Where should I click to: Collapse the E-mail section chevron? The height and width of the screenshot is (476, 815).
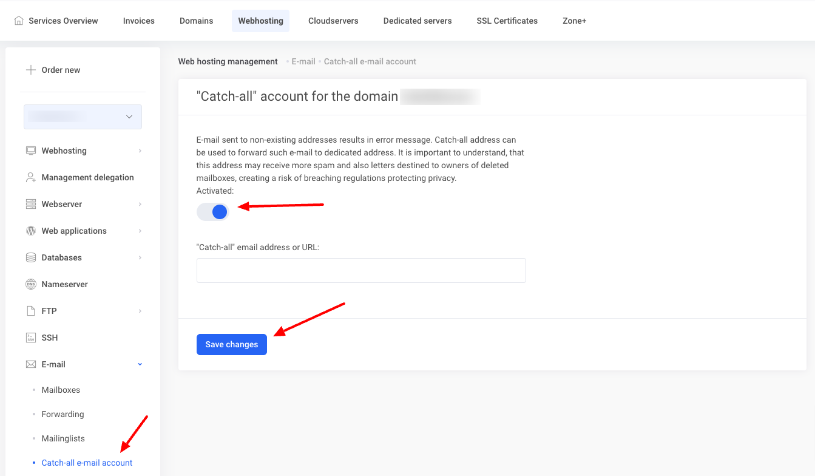[x=140, y=364]
